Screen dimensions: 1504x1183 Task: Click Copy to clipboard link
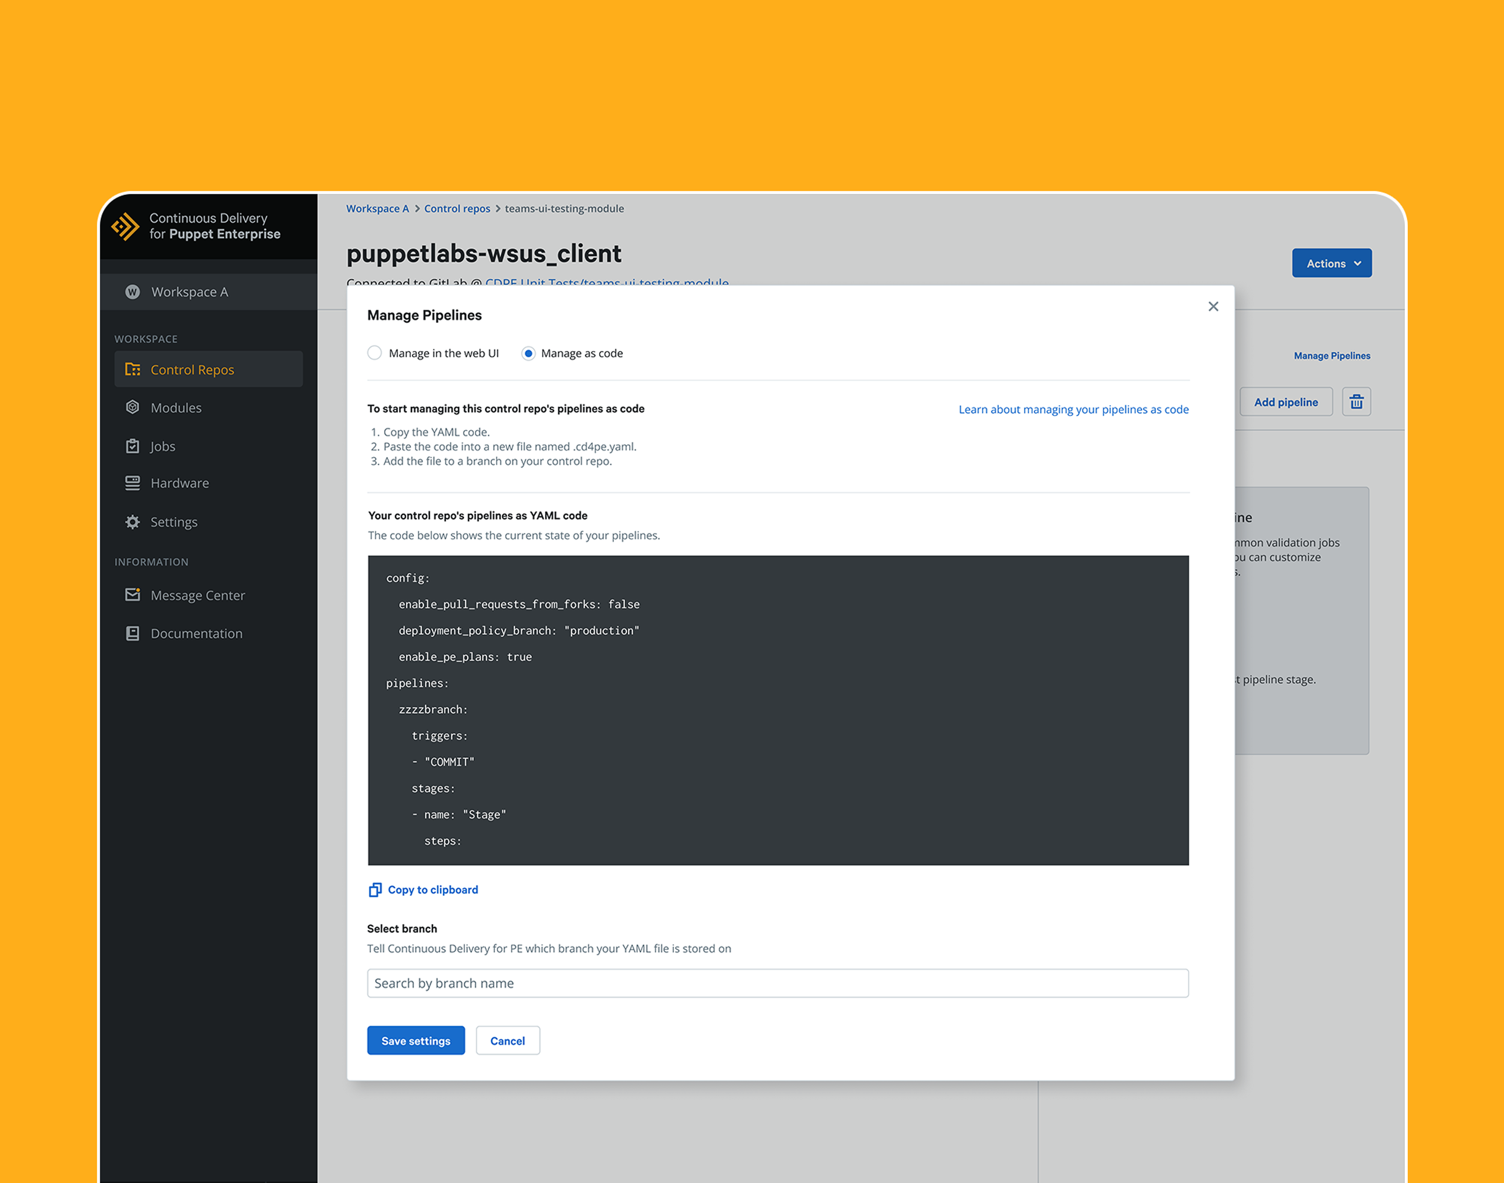[433, 889]
